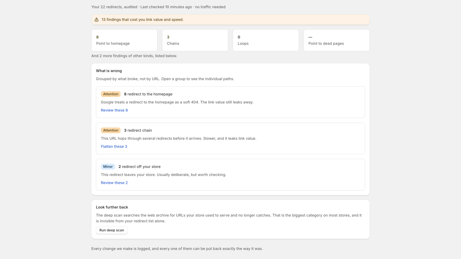This screenshot has width=461, height=259.
Task: Click the '2 redirect off your store' heading
Action: (139, 167)
